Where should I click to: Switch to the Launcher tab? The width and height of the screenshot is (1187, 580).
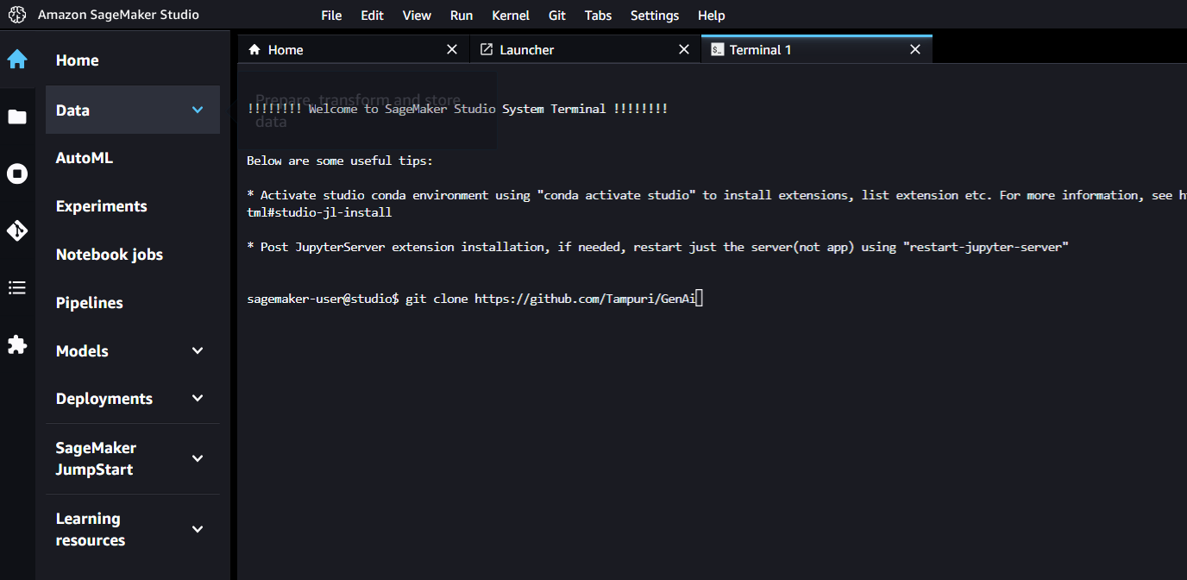pyautogui.click(x=586, y=49)
